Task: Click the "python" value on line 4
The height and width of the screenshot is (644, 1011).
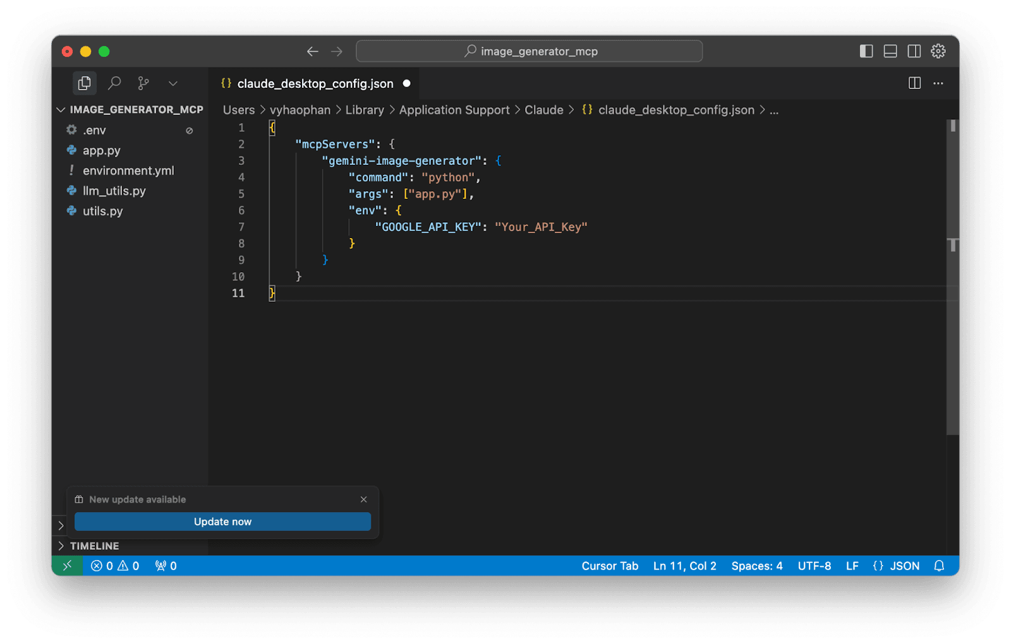Action: click(x=448, y=177)
